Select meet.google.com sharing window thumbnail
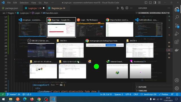 (x=105, y=43)
